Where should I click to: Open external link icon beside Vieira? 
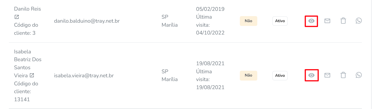(32, 75)
